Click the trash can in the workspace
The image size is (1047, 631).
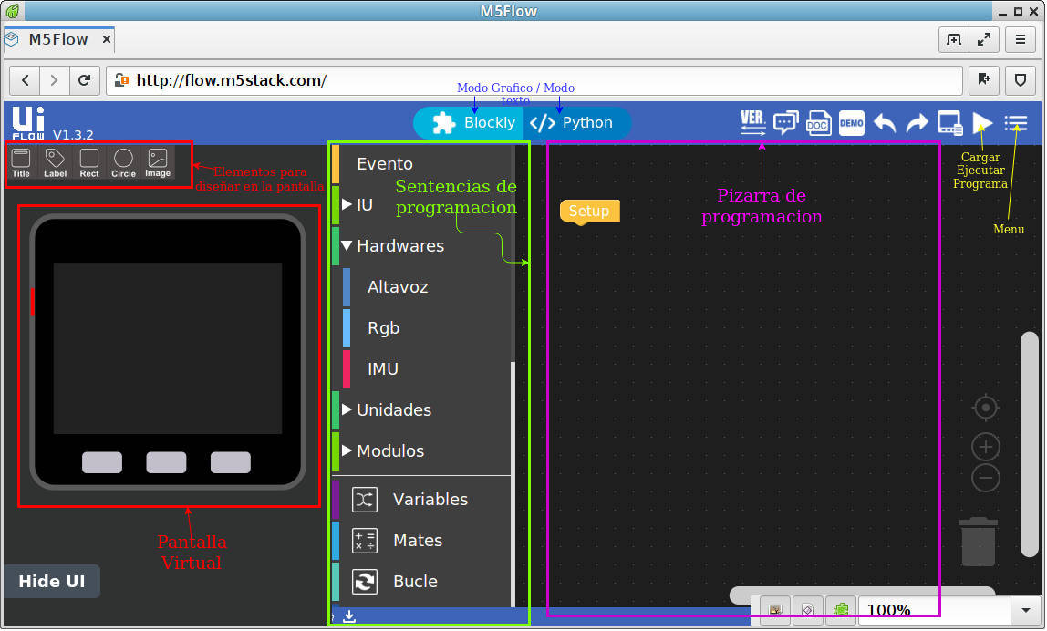pyautogui.click(x=979, y=543)
